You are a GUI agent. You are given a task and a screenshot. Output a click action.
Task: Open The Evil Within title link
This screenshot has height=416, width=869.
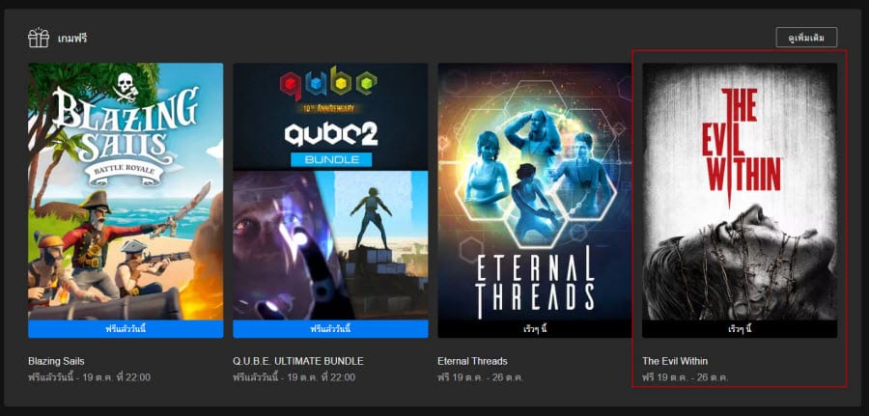pyautogui.click(x=675, y=361)
